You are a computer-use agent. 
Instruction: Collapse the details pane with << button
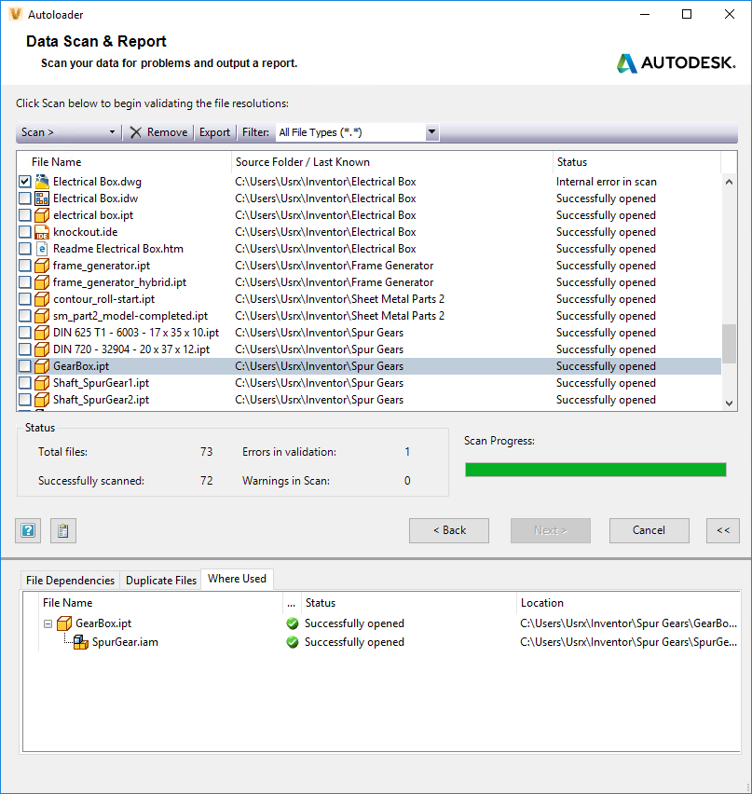point(722,530)
